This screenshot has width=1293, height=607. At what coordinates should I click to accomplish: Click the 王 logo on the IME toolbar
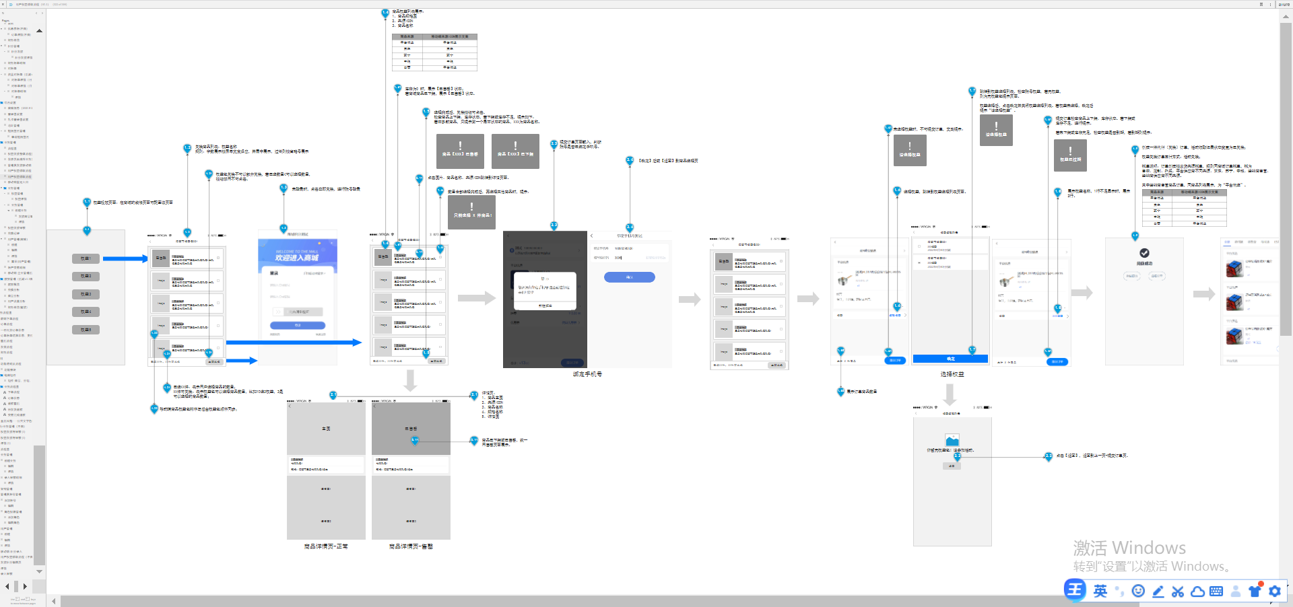[1075, 590]
